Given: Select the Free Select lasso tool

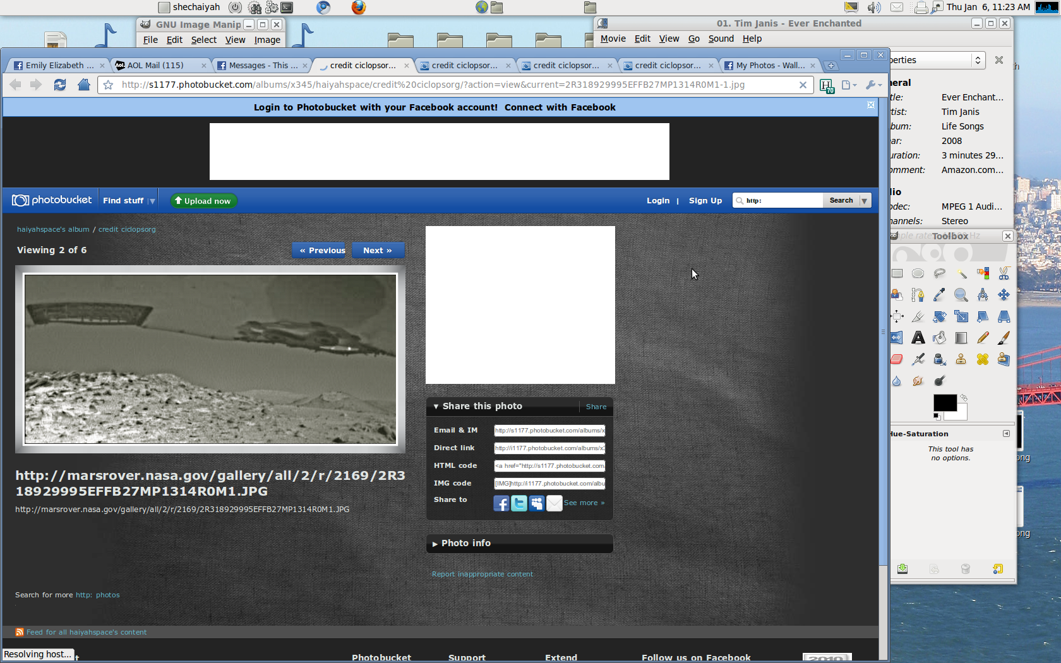Looking at the screenshot, I should coord(940,273).
